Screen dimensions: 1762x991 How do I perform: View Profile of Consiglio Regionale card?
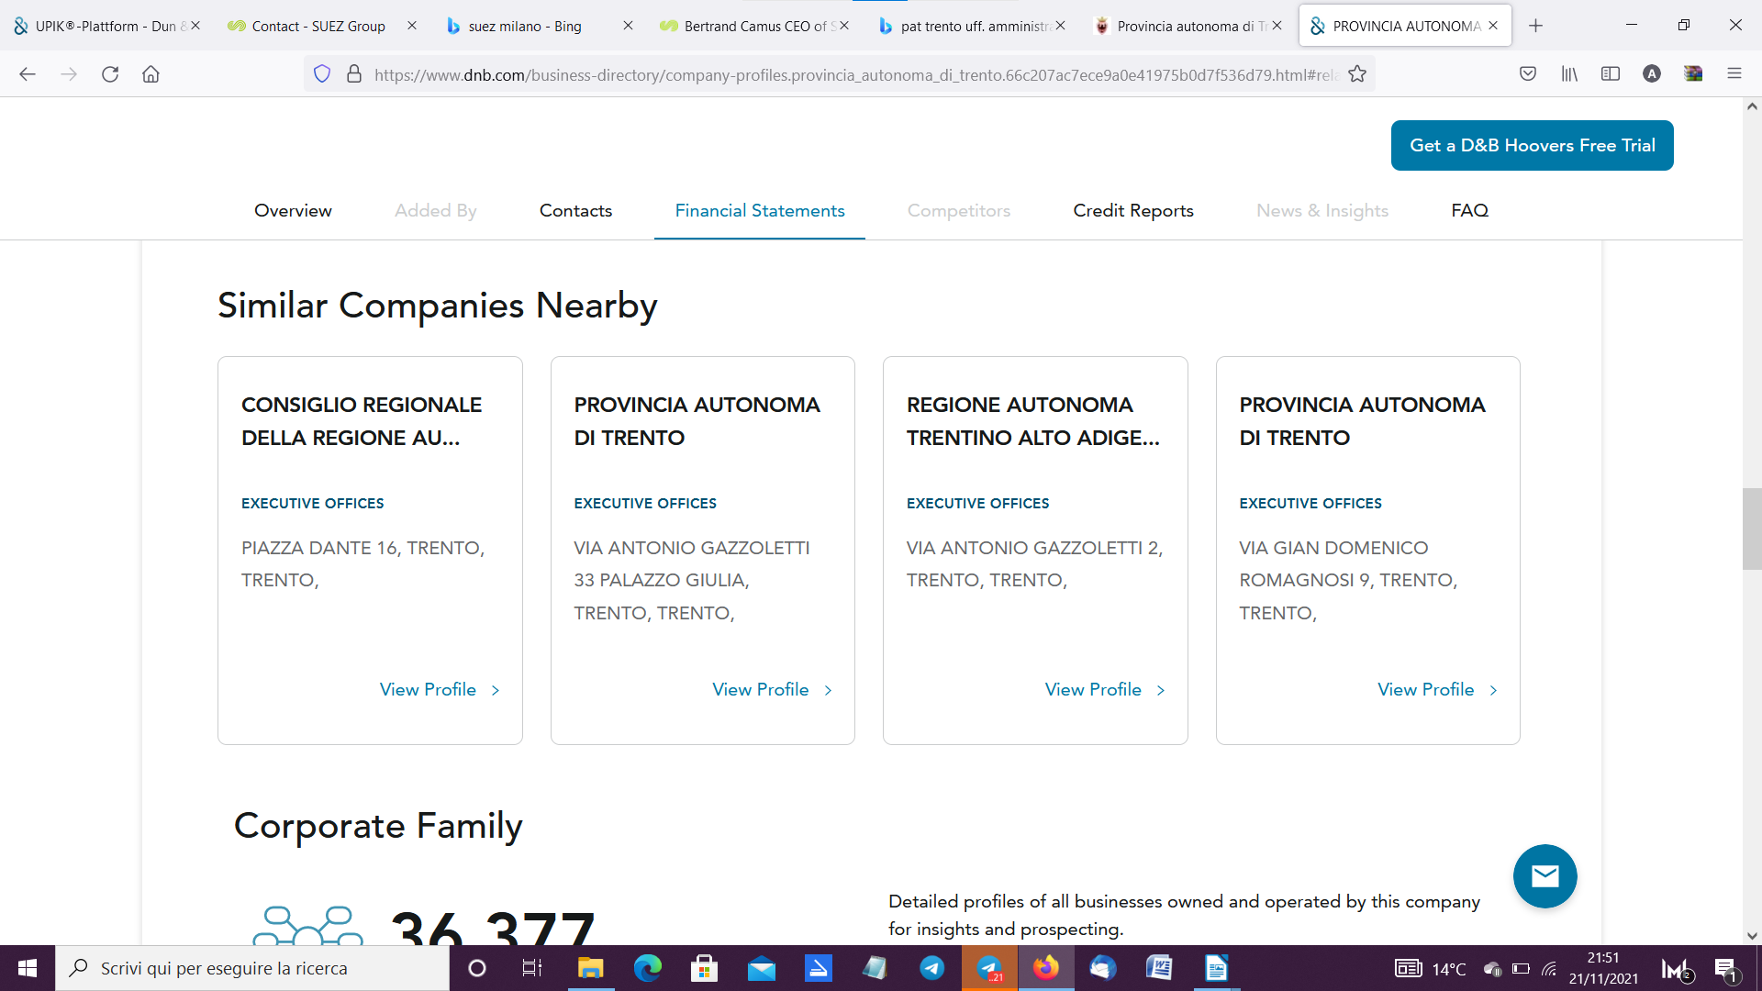(440, 690)
